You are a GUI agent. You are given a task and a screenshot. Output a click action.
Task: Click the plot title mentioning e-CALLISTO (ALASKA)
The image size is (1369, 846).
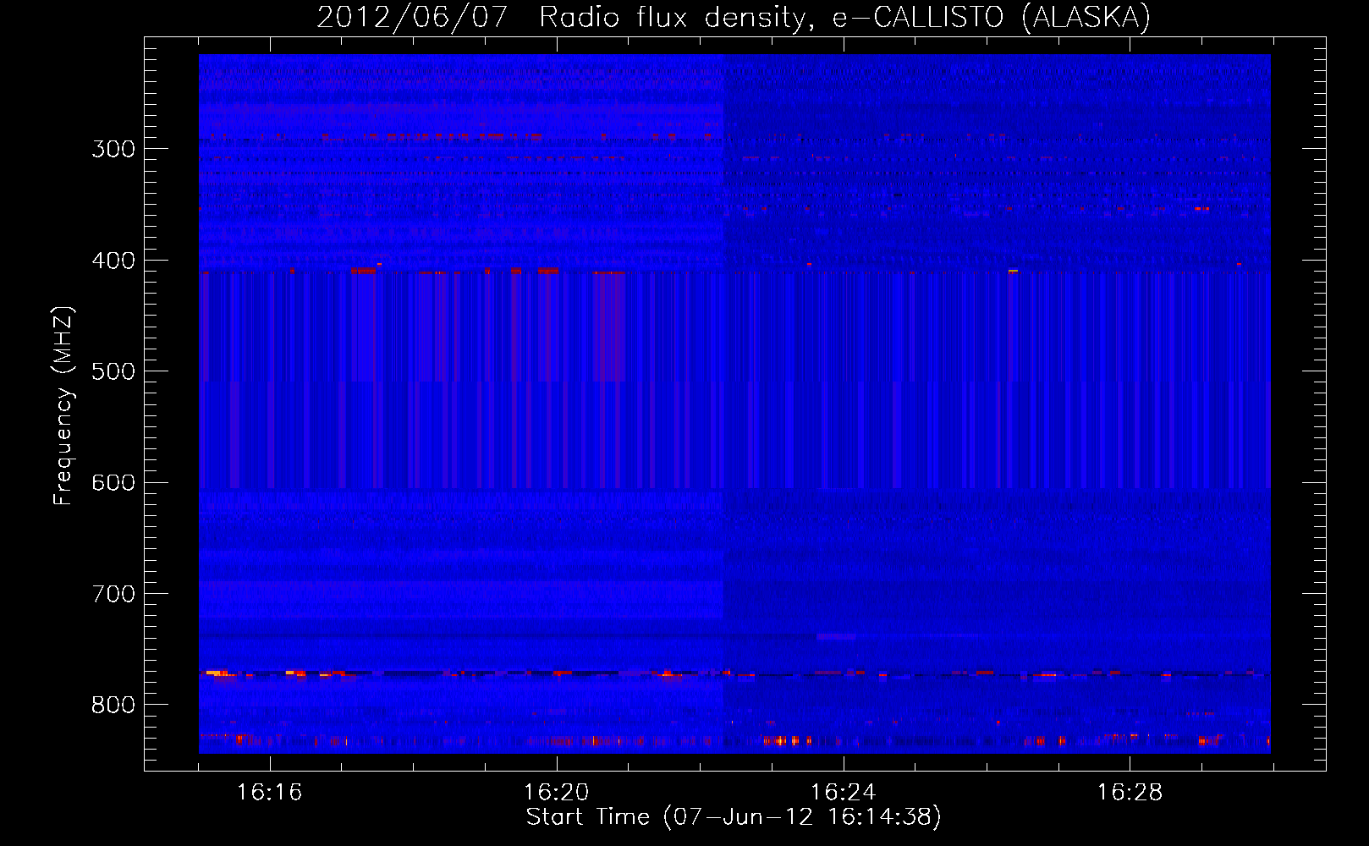point(734,17)
